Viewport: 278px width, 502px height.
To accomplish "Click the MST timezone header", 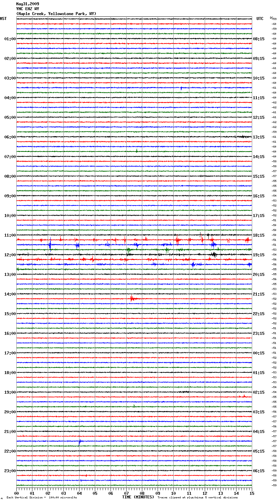I will 3,19.
